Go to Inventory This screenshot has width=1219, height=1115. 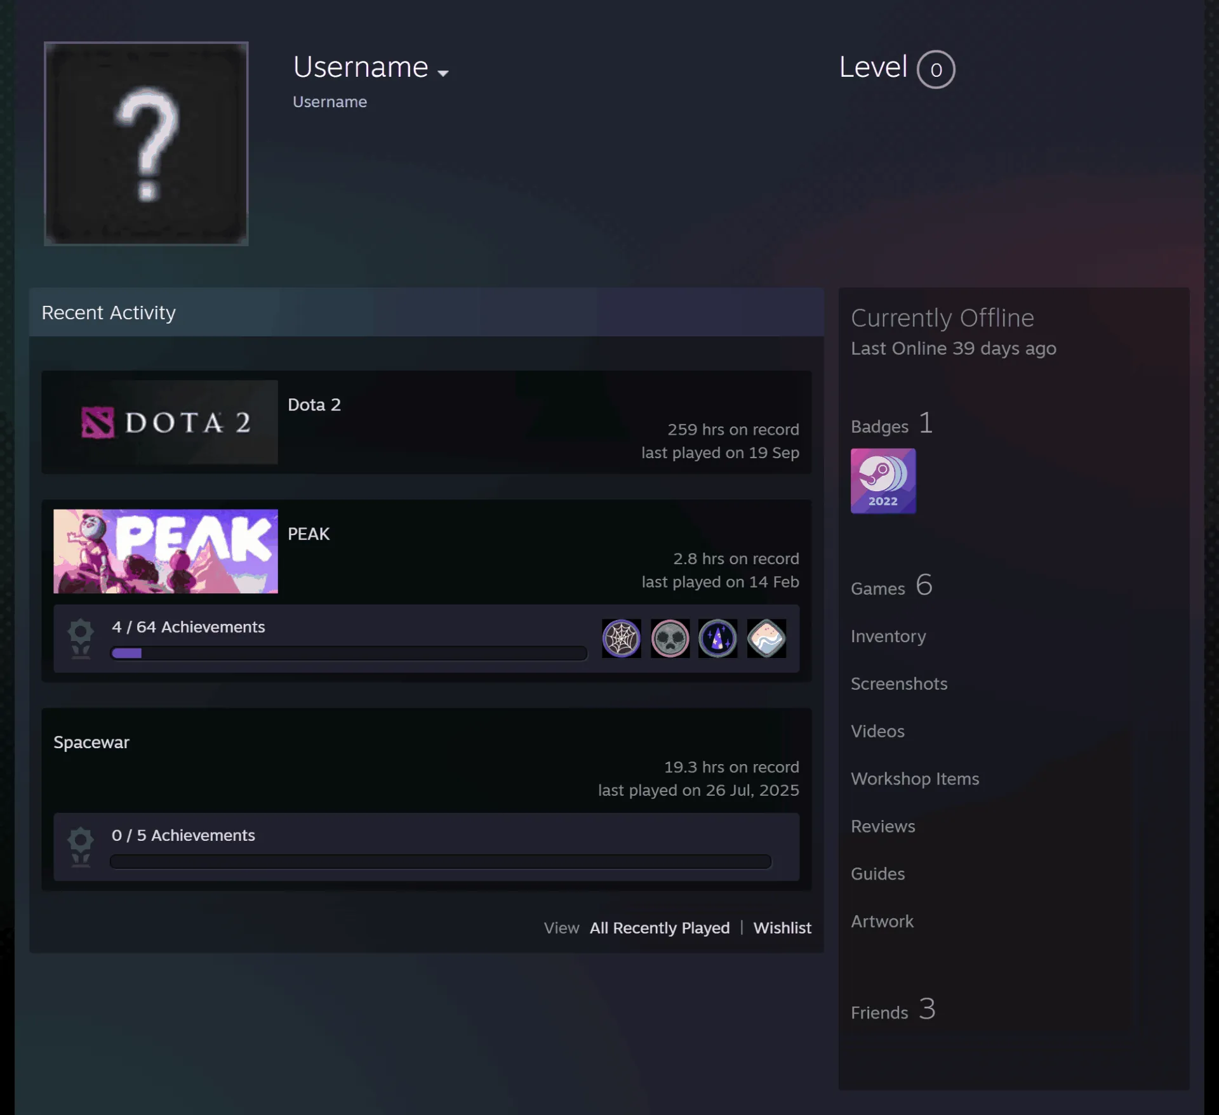pyautogui.click(x=888, y=636)
